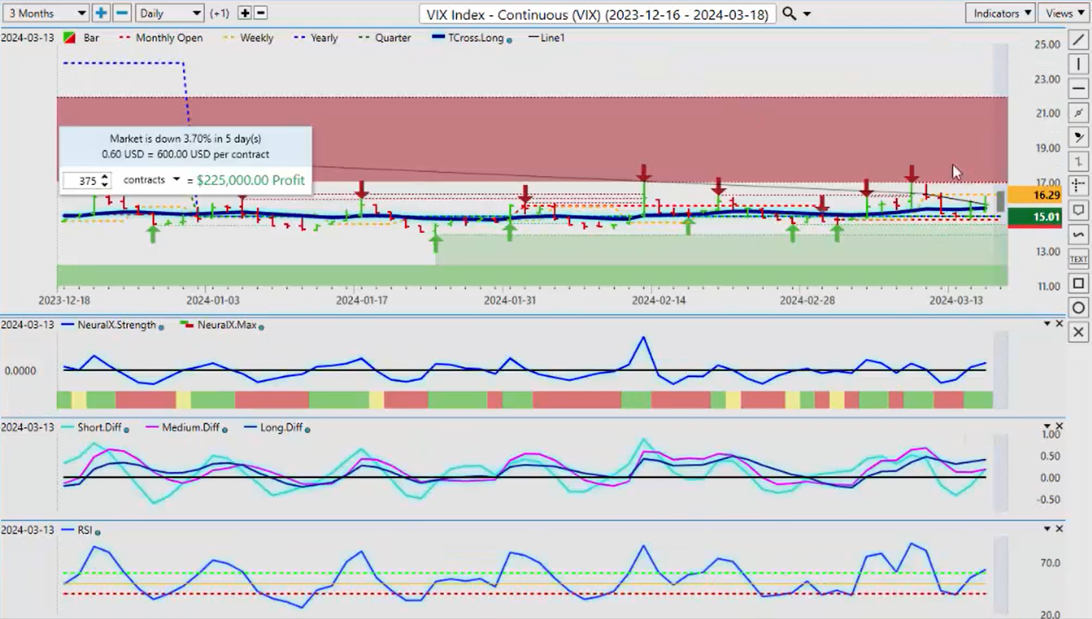This screenshot has height=619, width=1092.
Task: Select the horizontal line drawing tool
Action: [1078, 88]
